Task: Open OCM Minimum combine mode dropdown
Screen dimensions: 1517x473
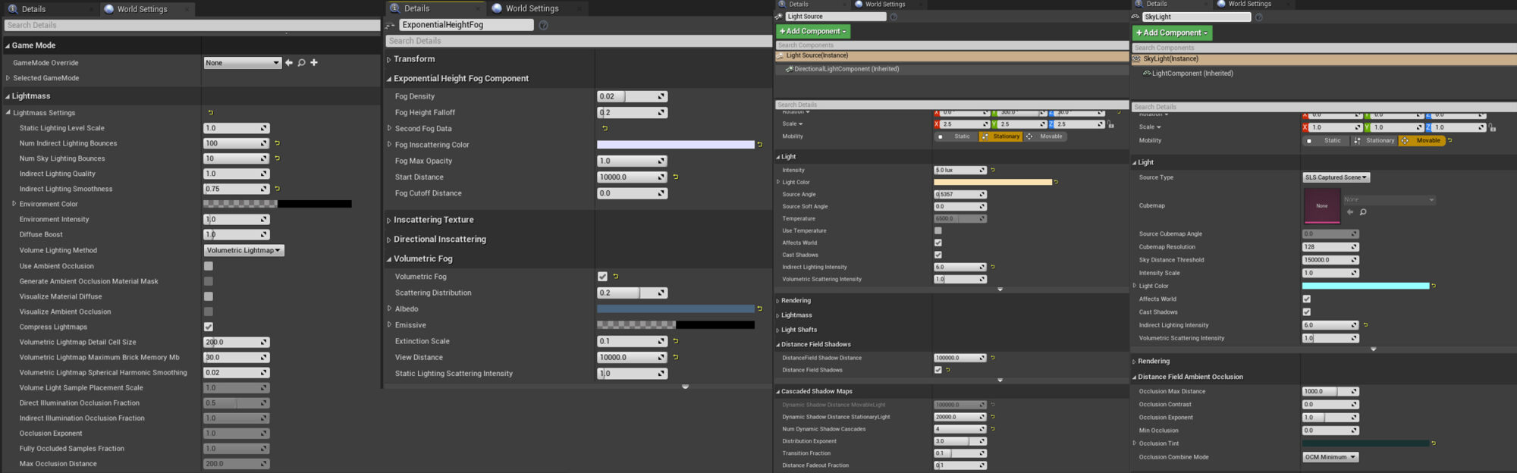Action: 1330,457
